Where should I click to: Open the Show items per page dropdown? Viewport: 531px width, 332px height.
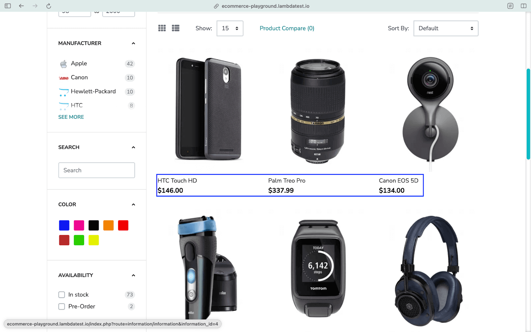230,28
